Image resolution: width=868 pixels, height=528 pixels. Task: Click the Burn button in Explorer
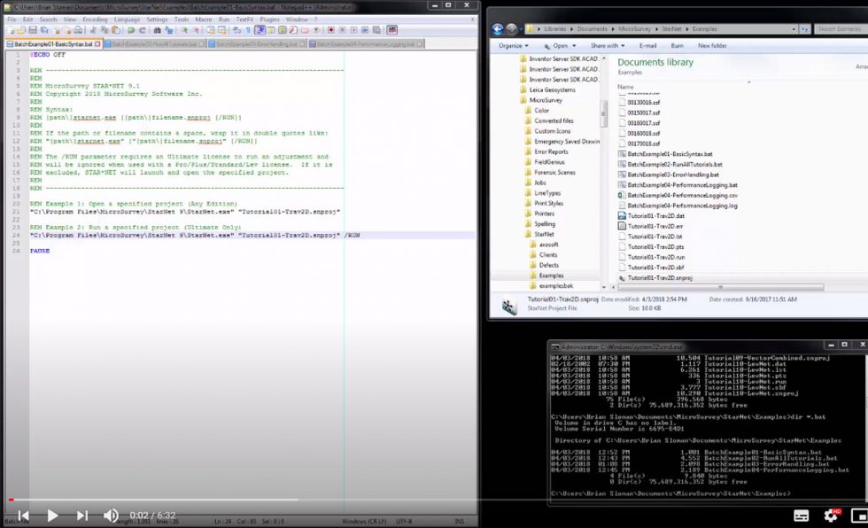(x=677, y=45)
